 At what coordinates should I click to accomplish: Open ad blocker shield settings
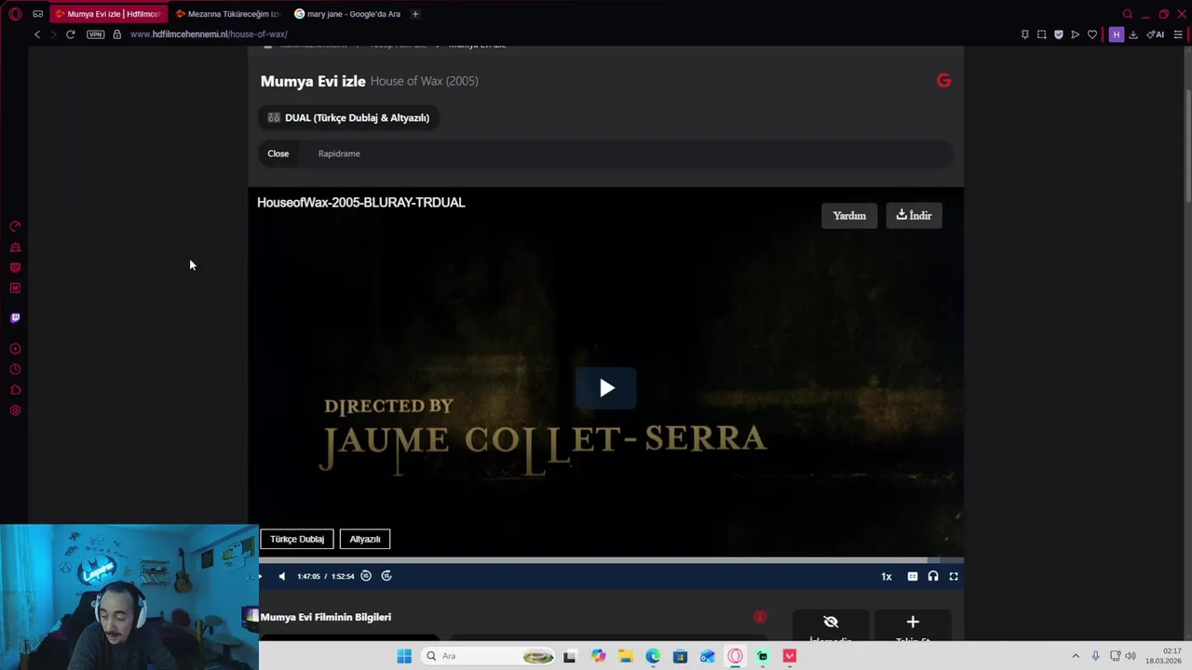click(x=1059, y=34)
